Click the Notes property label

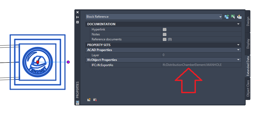(96, 34)
